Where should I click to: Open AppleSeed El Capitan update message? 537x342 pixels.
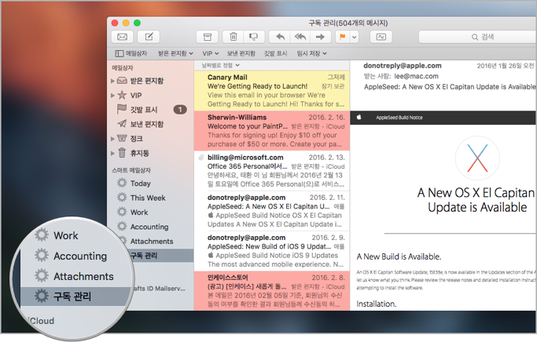pyautogui.click(x=272, y=210)
